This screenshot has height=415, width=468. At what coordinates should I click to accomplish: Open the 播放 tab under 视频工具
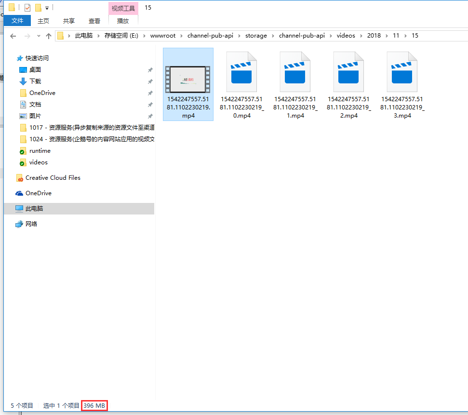123,21
